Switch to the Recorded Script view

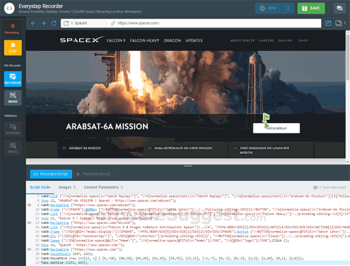click(51, 174)
